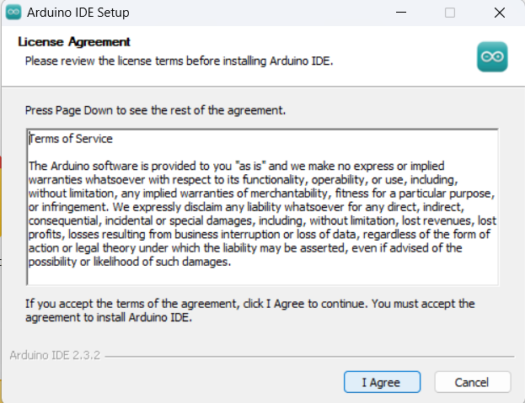Image resolution: width=525 pixels, height=403 pixels.
Task: Close the Arduino IDE Setup window
Action: click(498, 13)
